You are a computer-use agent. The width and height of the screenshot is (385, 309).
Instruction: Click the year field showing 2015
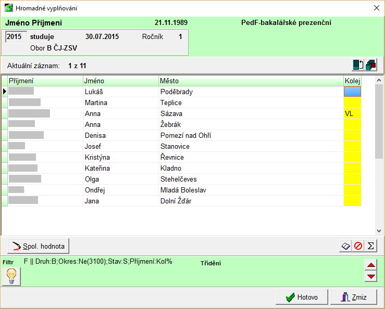tap(15, 37)
